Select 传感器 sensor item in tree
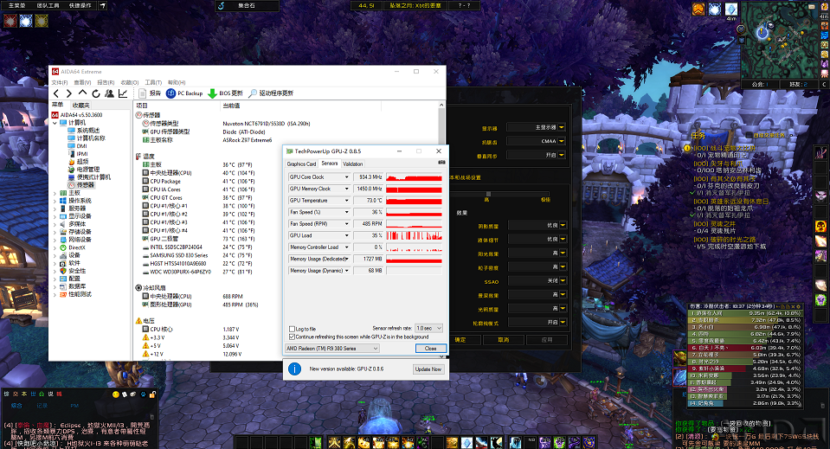The width and height of the screenshot is (830, 449). [x=81, y=185]
